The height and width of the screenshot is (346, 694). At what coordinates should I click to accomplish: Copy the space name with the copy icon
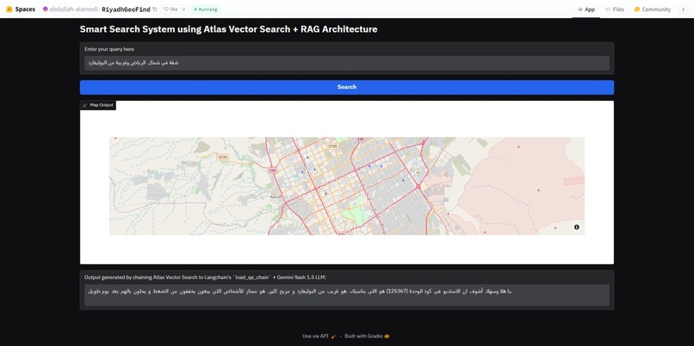[x=154, y=9]
